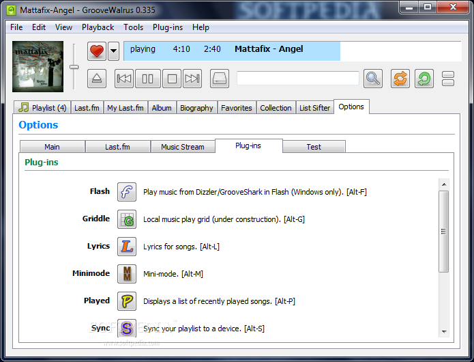
Task: Click the song progress bar
Action: 293,51
